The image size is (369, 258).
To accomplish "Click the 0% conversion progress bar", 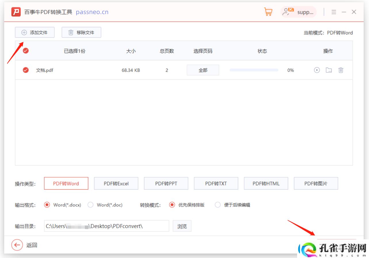I will [254, 70].
